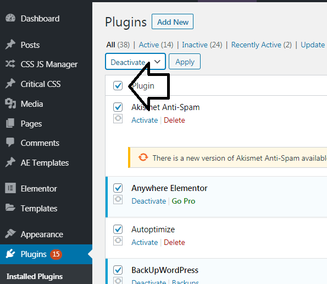Click the Akismet Anti-Spam plugin name
This screenshot has height=284, width=327.
(x=165, y=107)
